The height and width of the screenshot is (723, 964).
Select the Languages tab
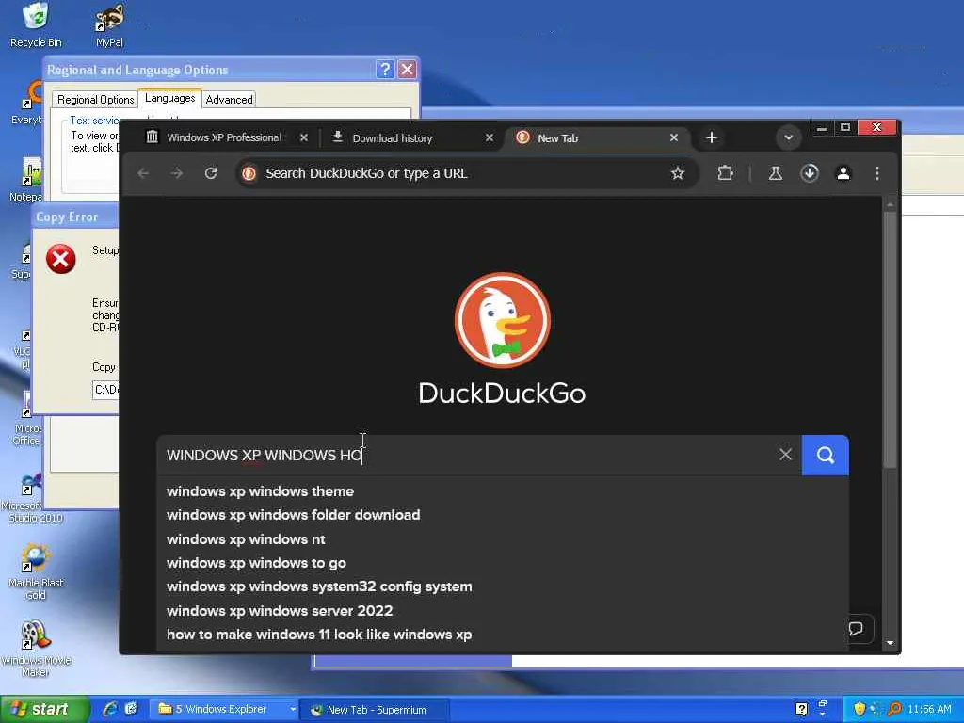coord(169,98)
